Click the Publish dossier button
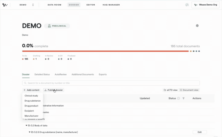The height and width of the screenshot is (137, 222). pyautogui.click(x=54, y=90)
